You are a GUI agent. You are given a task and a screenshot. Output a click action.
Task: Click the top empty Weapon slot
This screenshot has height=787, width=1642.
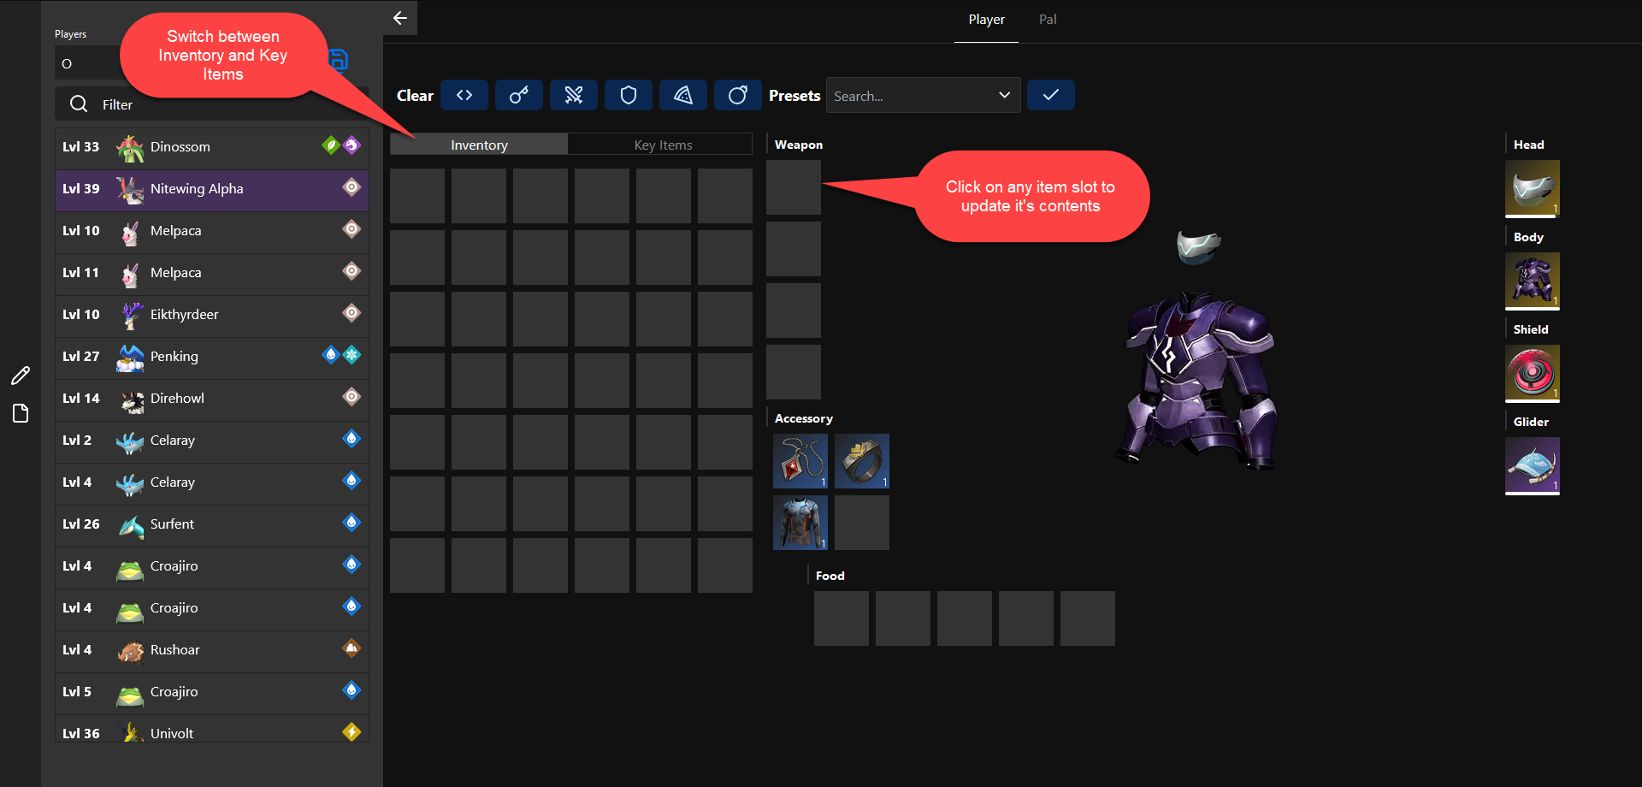794,187
